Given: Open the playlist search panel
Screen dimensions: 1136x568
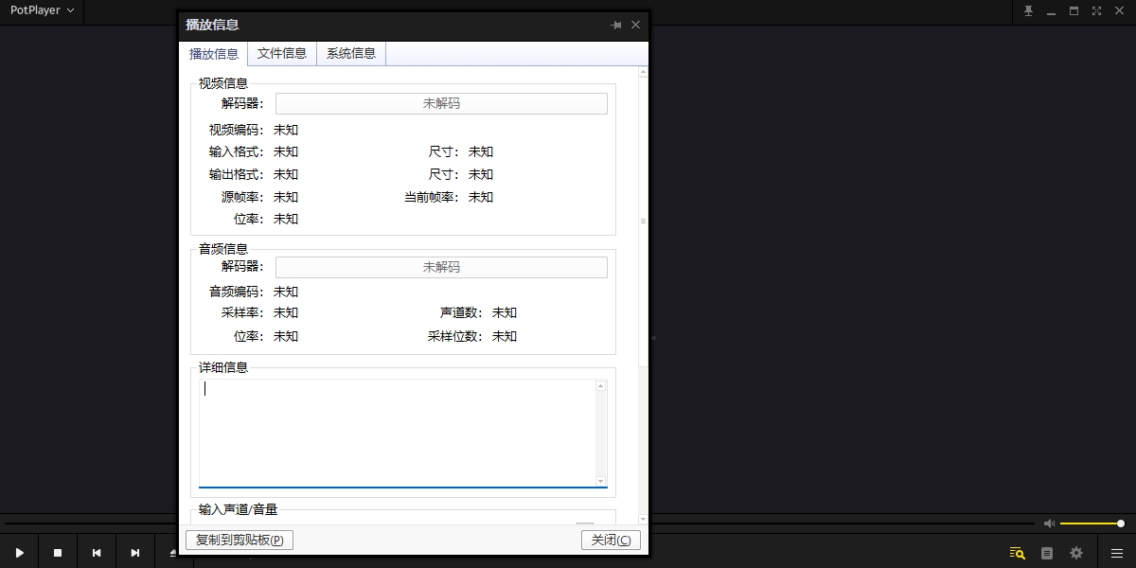Looking at the screenshot, I should (1017, 552).
